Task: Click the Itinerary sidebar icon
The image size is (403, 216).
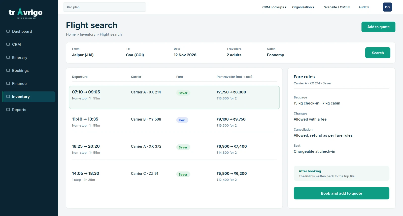Action: tap(8, 57)
